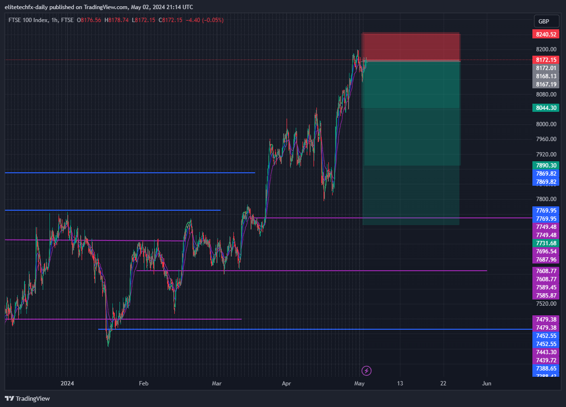Click the Feb label on time axis
566x407 pixels.
pyautogui.click(x=144, y=383)
